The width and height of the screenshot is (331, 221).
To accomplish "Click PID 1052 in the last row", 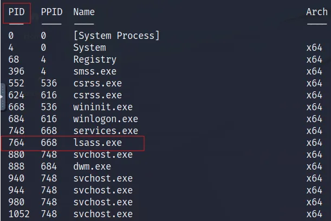I will [x=19, y=214].
